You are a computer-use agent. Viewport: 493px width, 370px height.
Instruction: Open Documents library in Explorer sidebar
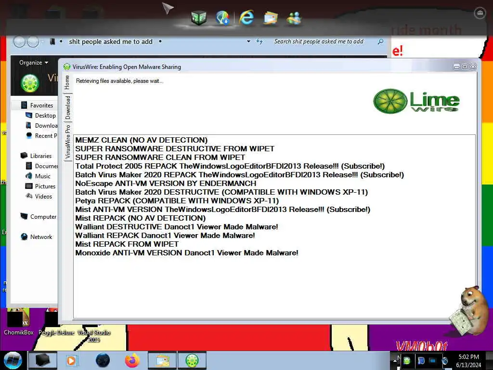tap(41, 166)
